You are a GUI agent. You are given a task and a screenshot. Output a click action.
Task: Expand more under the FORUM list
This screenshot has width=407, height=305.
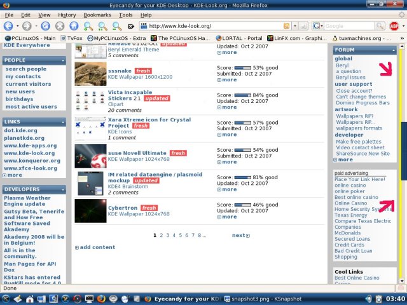coord(343,159)
